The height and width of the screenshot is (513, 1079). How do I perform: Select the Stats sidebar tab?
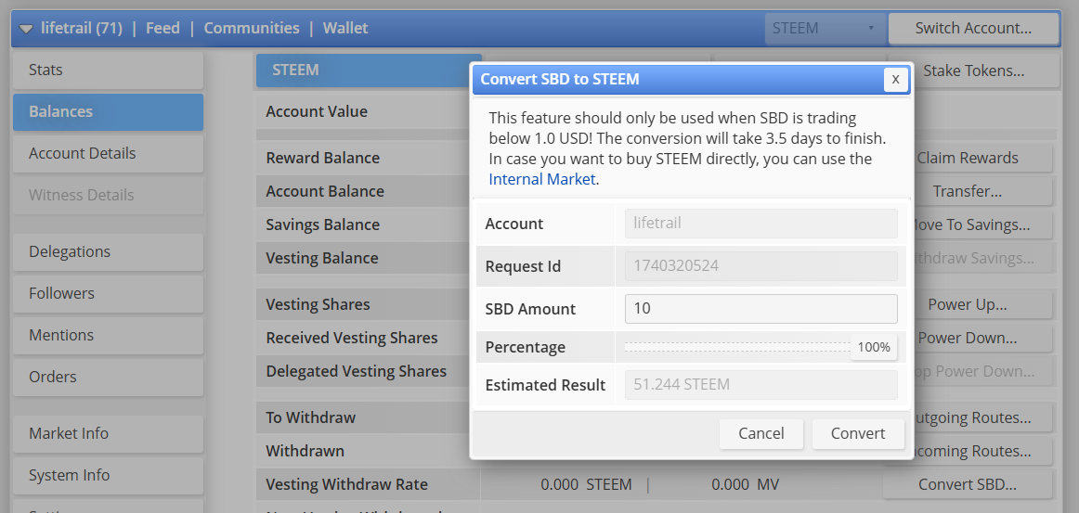[x=108, y=71]
